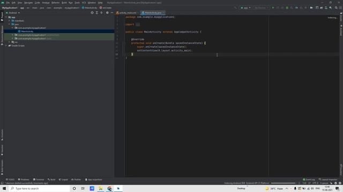Expand the res folder
The width and height of the screenshot is (343, 192).
click(10, 42)
